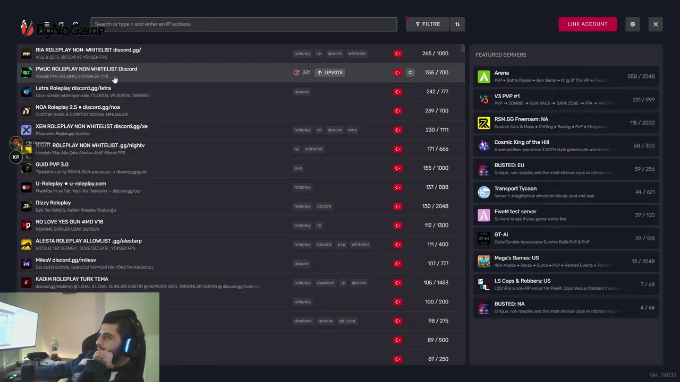Select the ems tag on XEN ROLEPLAY row
This screenshot has width=680, height=382.
pos(352,130)
